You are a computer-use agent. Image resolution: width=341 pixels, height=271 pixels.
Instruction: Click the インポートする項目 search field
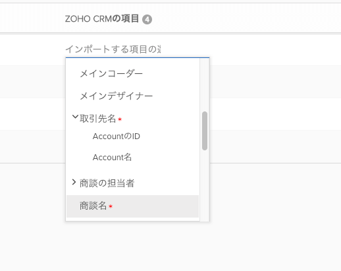(x=138, y=49)
